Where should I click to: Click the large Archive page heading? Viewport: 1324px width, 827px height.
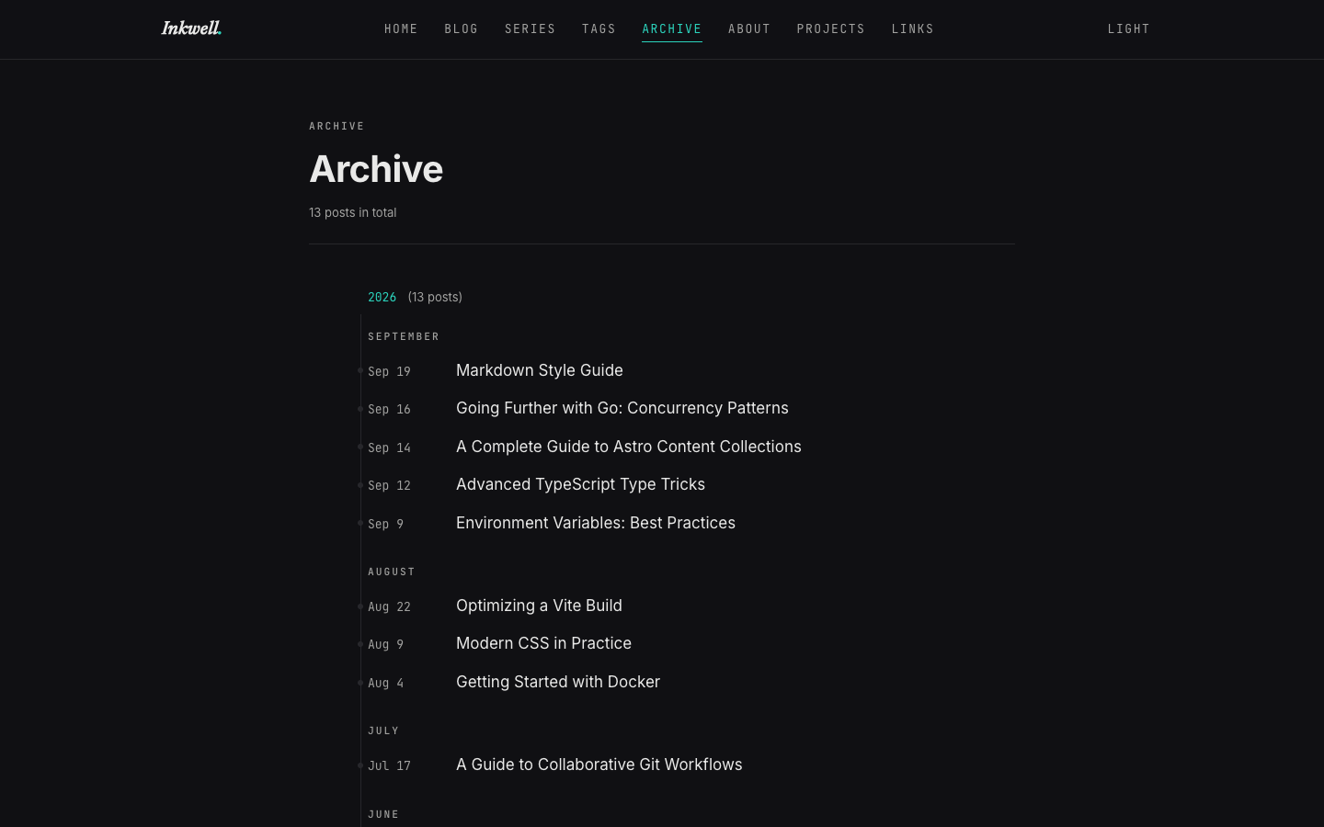point(376,169)
